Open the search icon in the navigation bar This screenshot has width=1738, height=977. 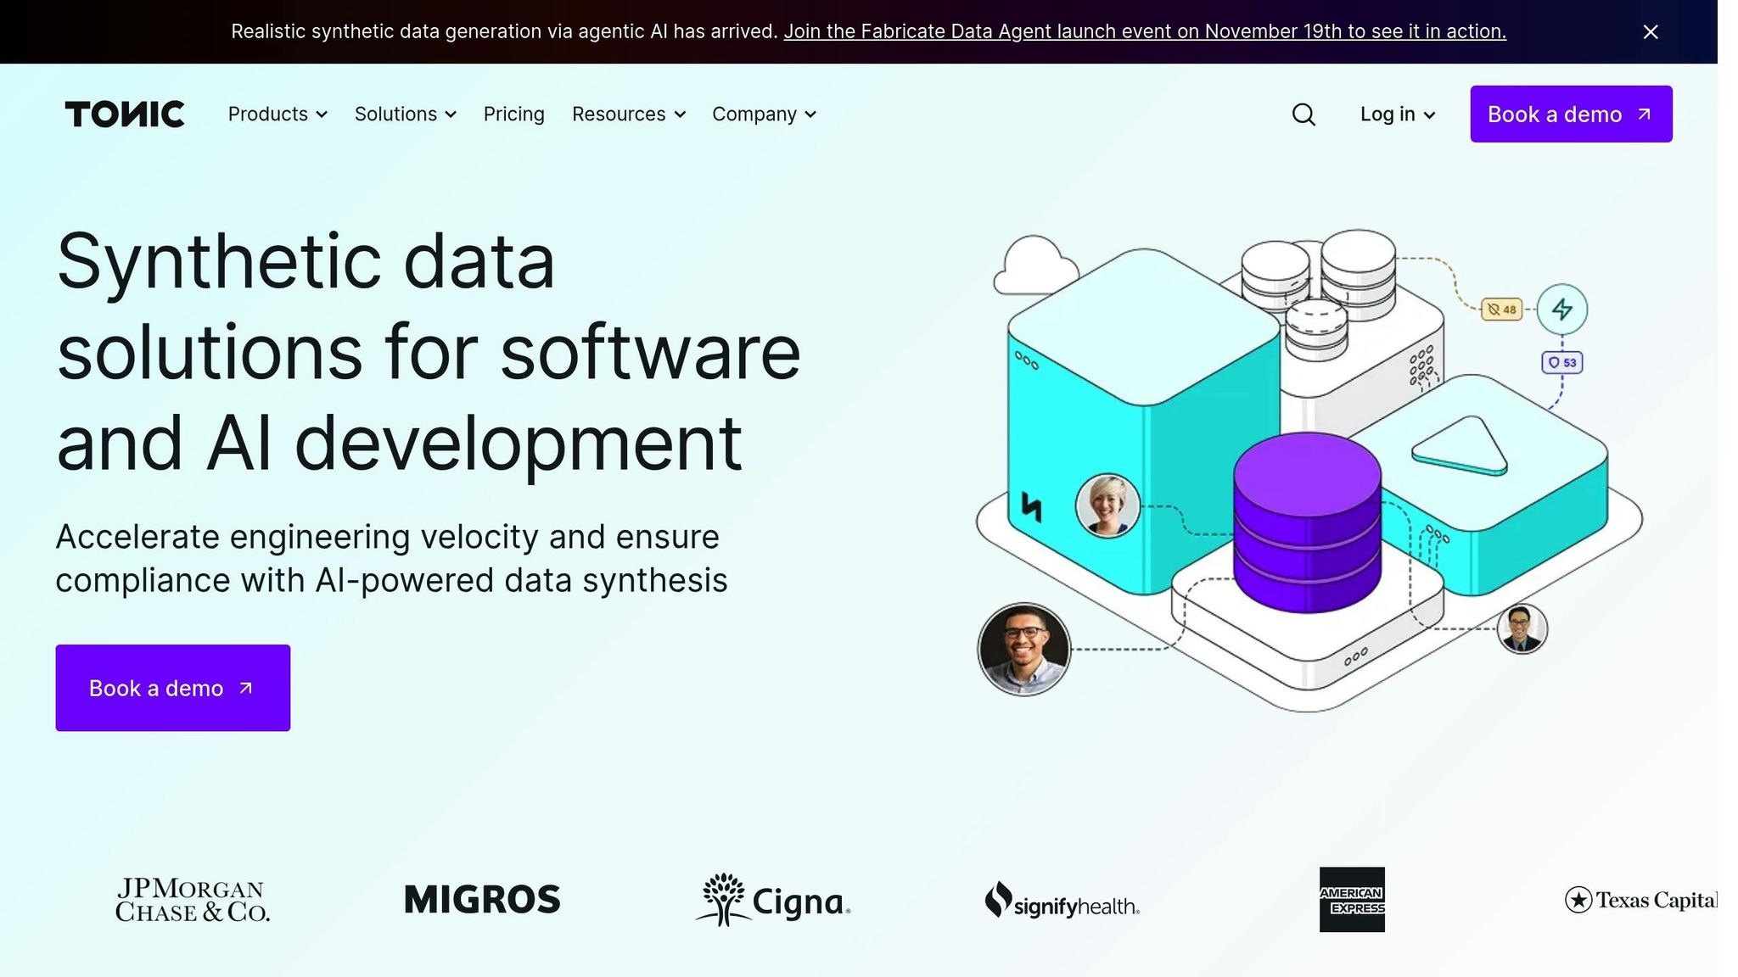coord(1303,114)
